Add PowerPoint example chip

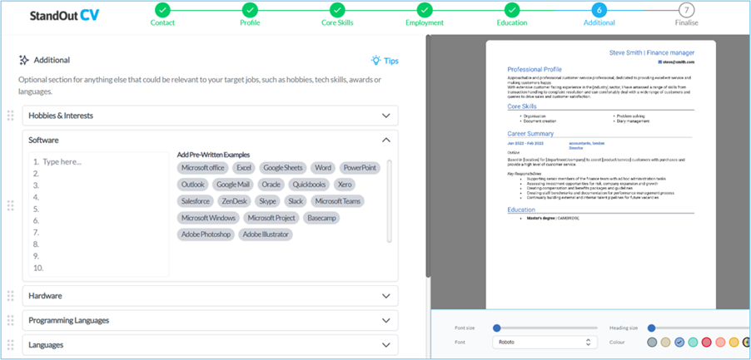tap(361, 168)
